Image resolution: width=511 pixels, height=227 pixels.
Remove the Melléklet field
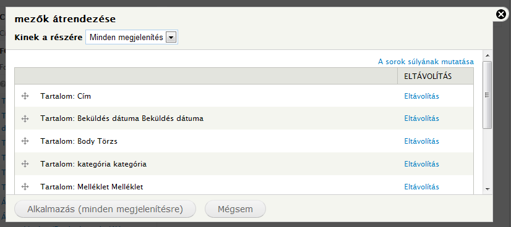pos(421,187)
